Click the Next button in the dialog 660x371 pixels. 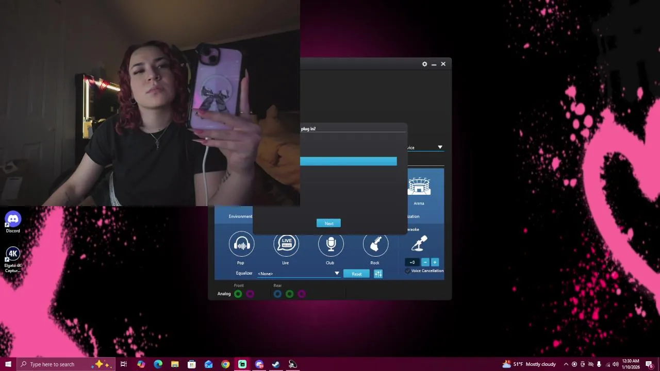pyautogui.click(x=329, y=223)
